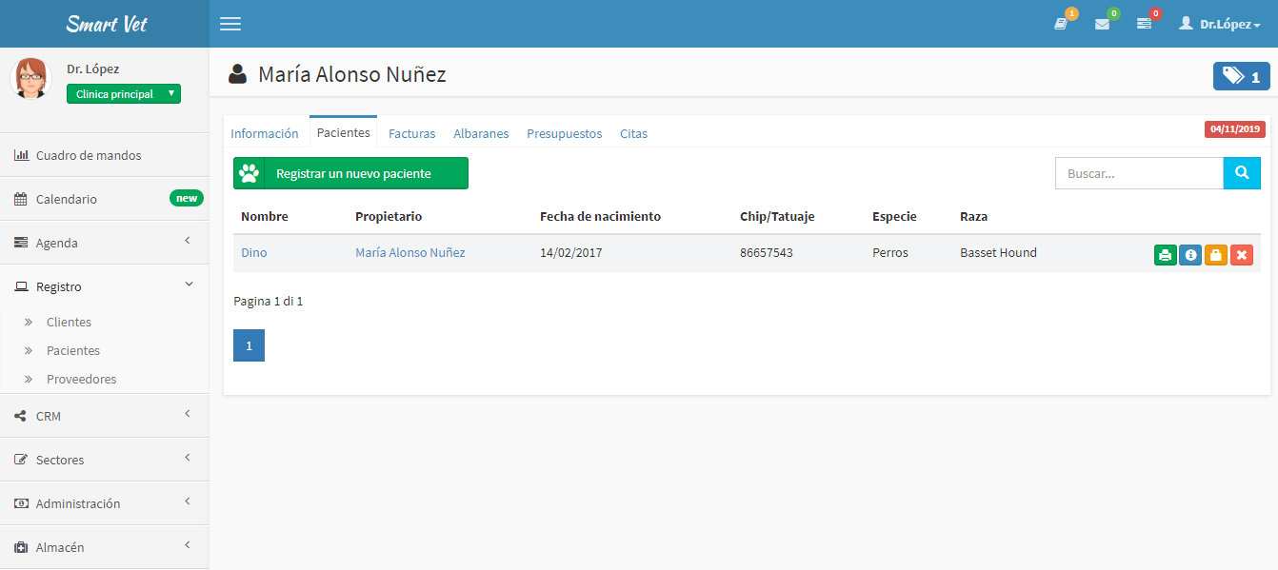Click the Basset Hound breed cell
Image resolution: width=1278 pixels, height=570 pixels.
pyautogui.click(x=998, y=252)
